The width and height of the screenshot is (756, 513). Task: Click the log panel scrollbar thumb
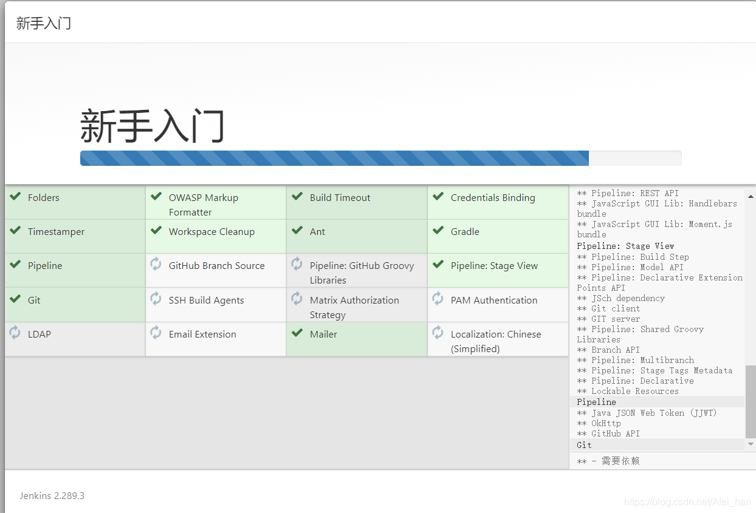coord(751,402)
